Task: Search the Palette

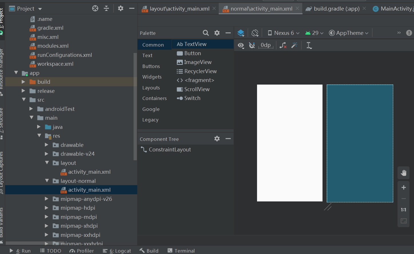Action: (206, 33)
